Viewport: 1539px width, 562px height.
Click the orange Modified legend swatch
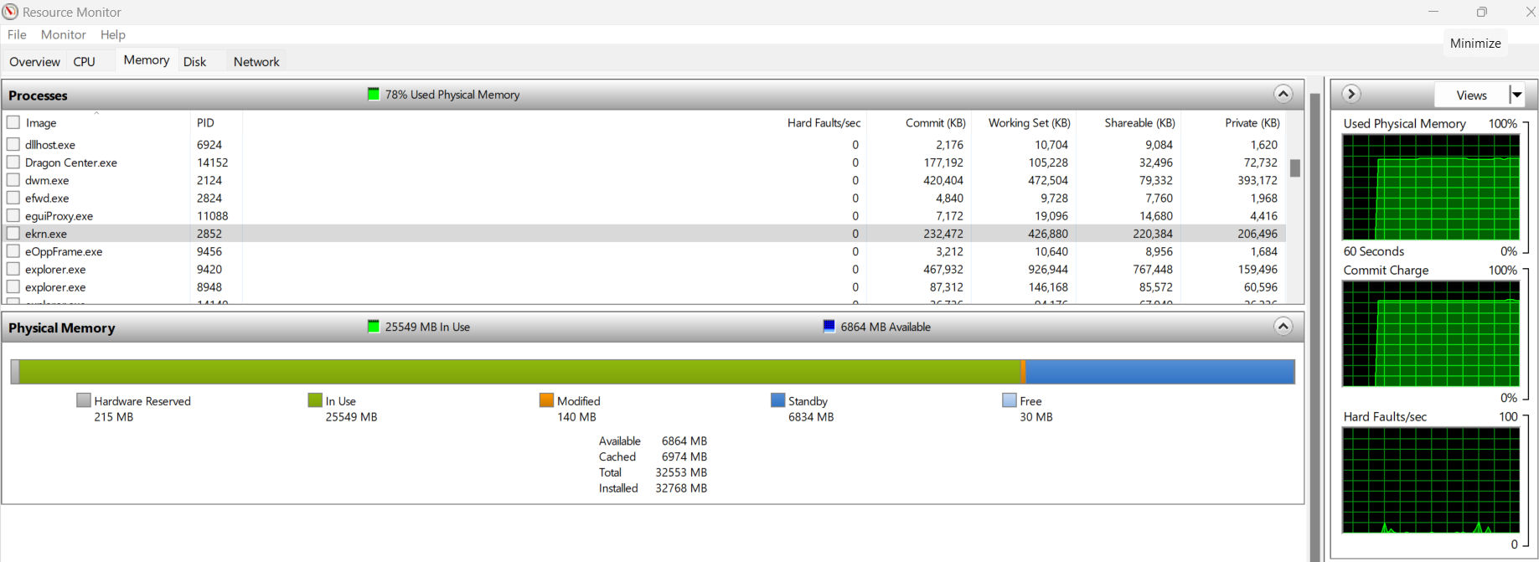546,400
